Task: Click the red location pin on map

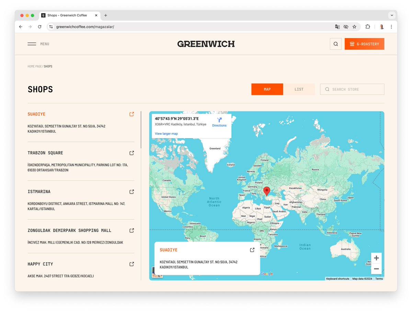Action: pyautogui.click(x=267, y=191)
